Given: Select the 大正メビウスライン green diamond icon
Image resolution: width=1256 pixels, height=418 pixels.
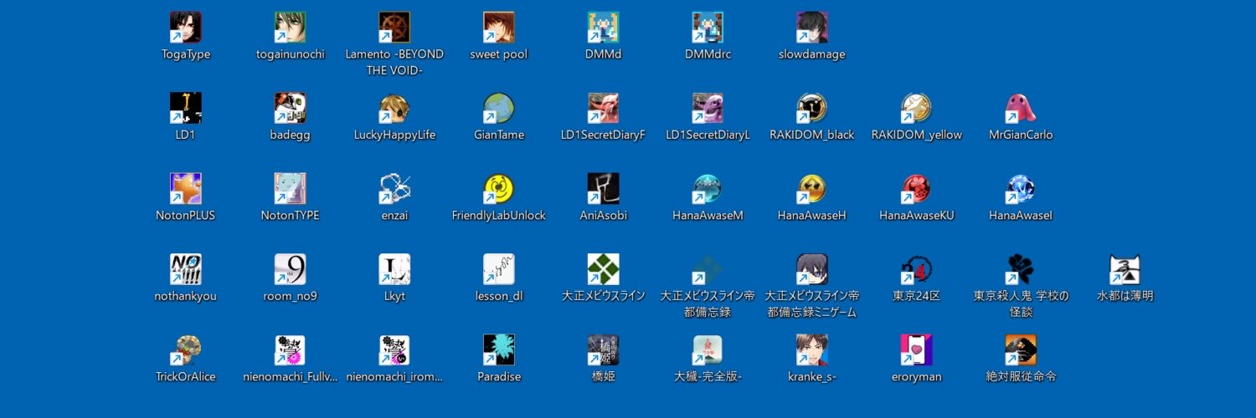Looking at the screenshot, I should tap(604, 269).
